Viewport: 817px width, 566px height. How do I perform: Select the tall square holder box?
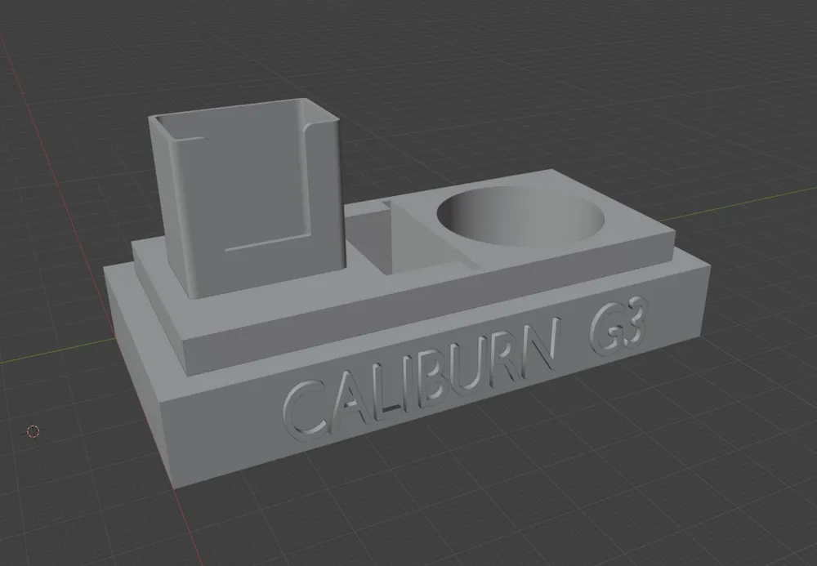click(248, 198)
